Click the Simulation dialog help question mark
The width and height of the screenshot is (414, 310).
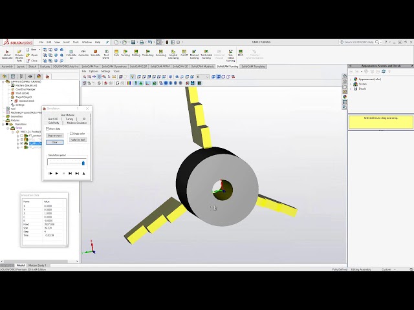click(78, 108)
